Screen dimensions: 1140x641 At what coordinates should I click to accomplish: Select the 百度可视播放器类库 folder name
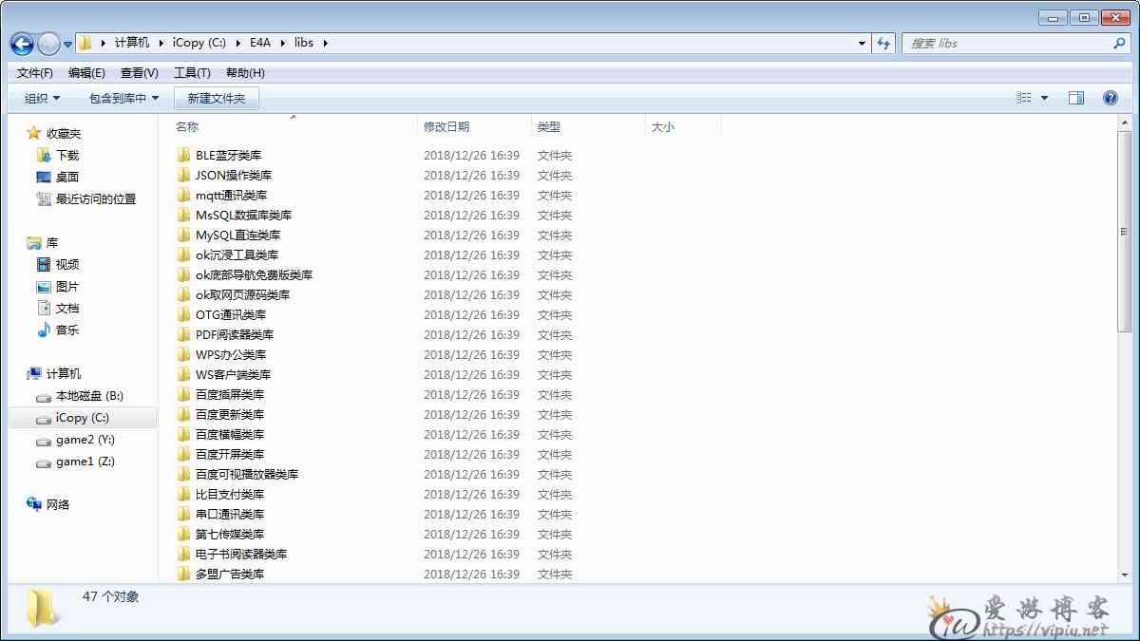click(247, 474)
